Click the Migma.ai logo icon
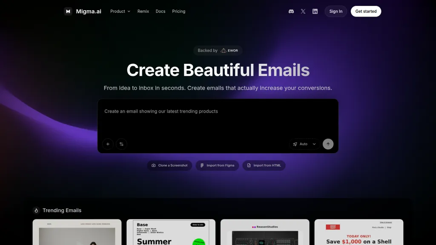The width and height of the screenshot is (436, 245). coord(68,11)
